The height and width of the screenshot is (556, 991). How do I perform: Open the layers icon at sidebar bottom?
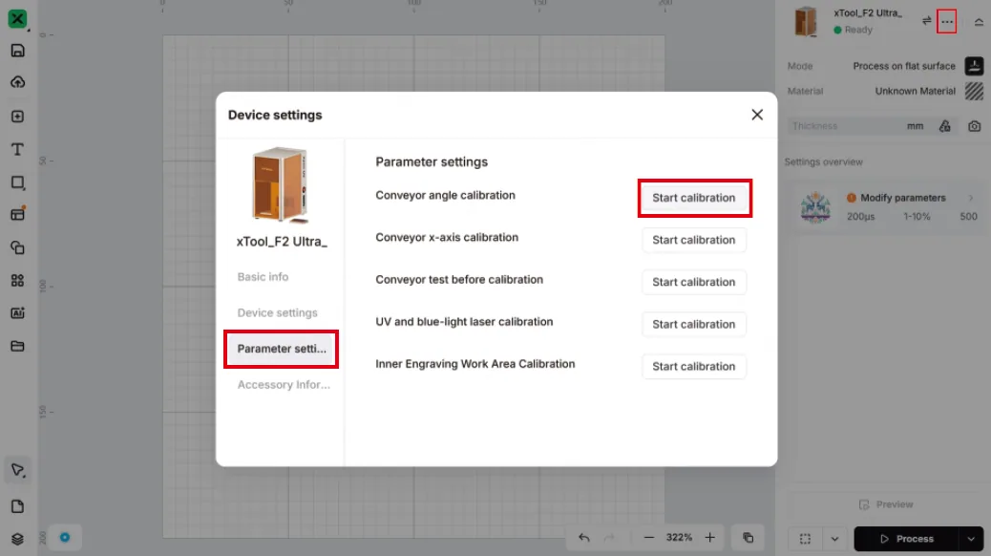pyautogui.click(x=18, y=539)
